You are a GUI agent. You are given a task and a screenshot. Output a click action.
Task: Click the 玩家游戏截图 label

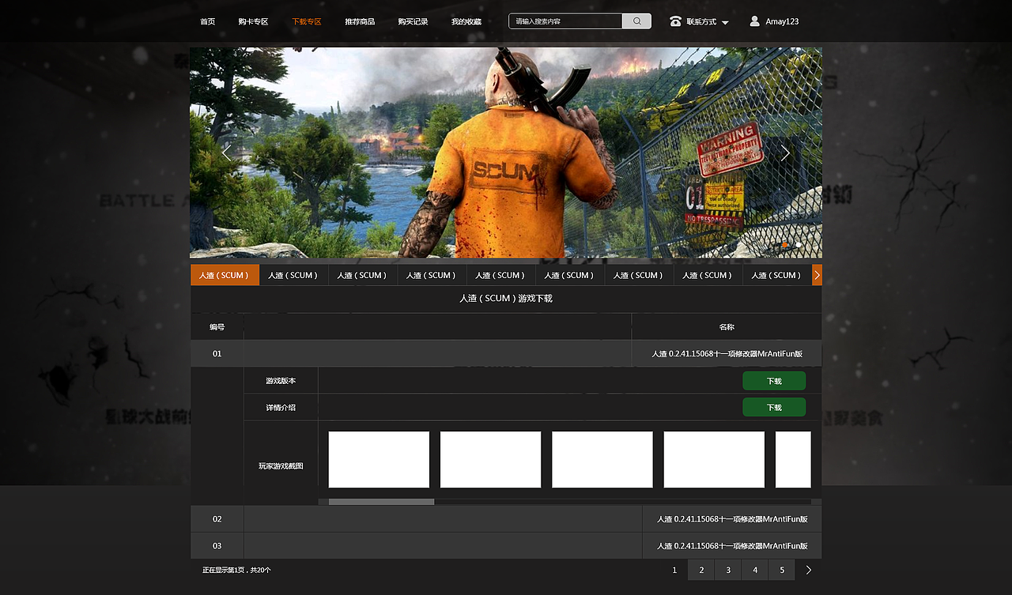click(x=281, y=466)
